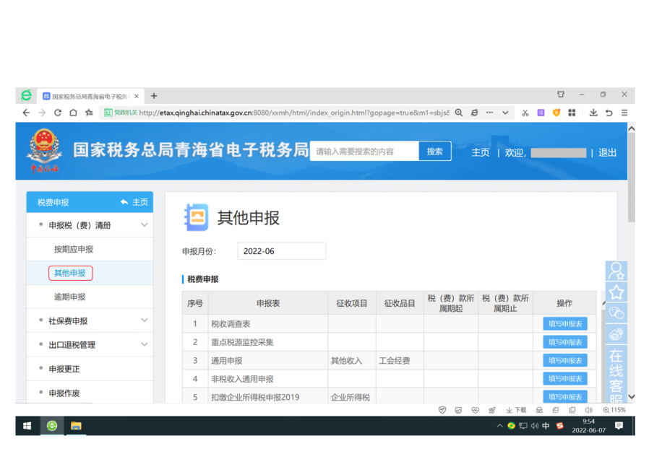Open the 申报月份 date field showing 2022-06
The image size is (649, 454).
pyautogui.click(x=282, y=251)
